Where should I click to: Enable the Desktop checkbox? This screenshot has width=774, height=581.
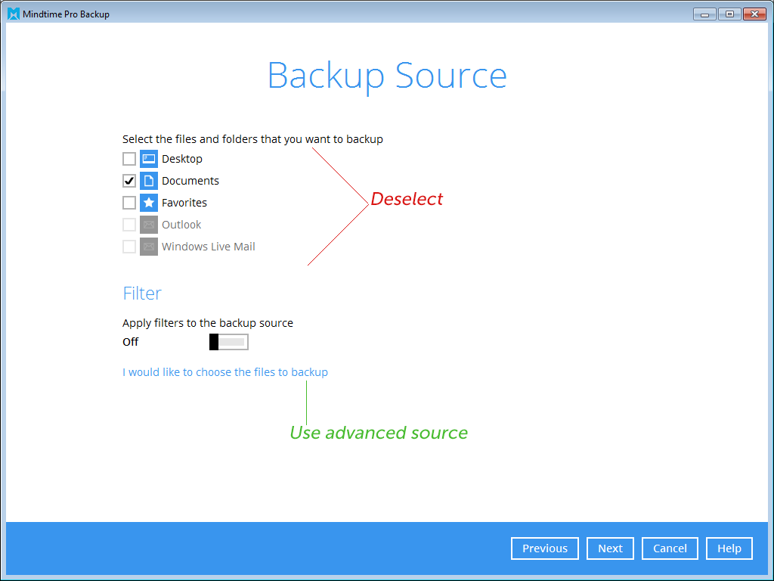click(x=129, y=159)
